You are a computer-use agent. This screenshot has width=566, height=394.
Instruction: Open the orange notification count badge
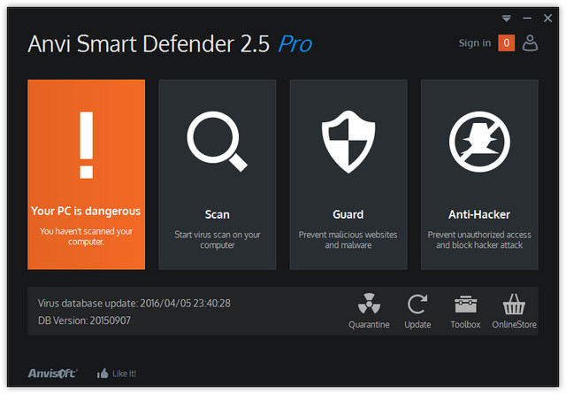pyautogui.click(x=506, y=42)
